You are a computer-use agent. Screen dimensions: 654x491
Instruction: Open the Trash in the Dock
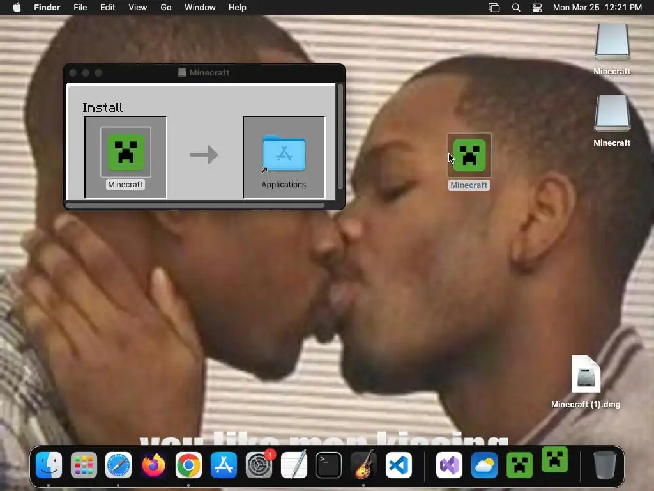click(x=605, y=465)
